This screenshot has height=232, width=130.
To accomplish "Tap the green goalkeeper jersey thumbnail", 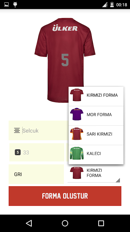I will tap(77, 153).
